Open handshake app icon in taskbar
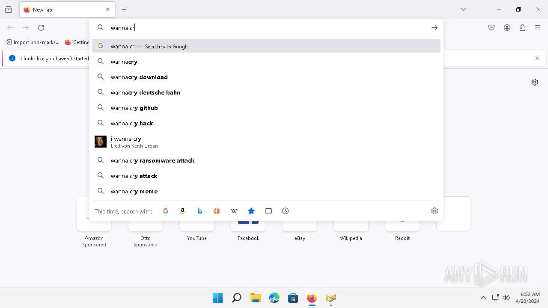Screen dimensions: 548x308 click(x=331, y=298)
